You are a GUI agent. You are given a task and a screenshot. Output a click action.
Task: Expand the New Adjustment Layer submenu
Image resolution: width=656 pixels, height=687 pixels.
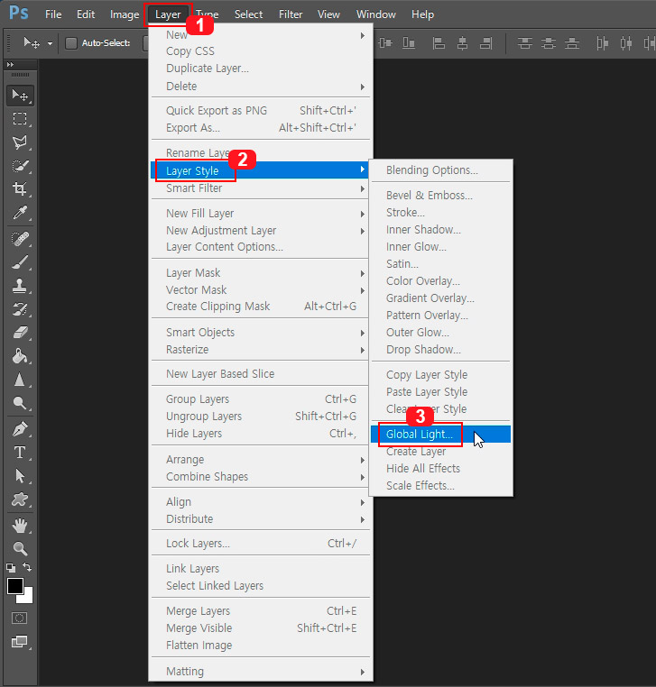362,231
